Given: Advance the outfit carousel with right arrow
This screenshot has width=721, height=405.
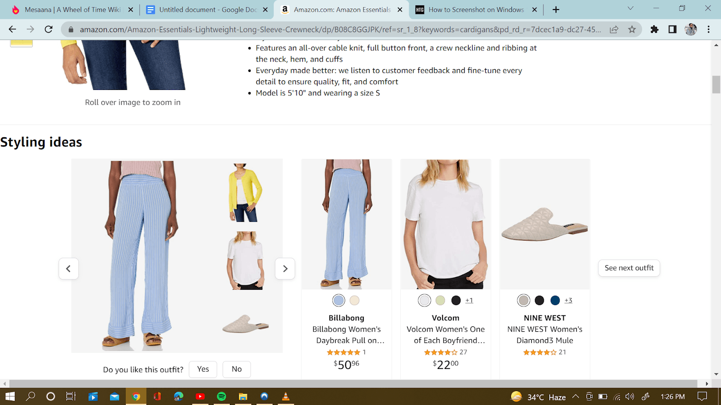Looking at the screenshot, I should [x=285, y=268].
